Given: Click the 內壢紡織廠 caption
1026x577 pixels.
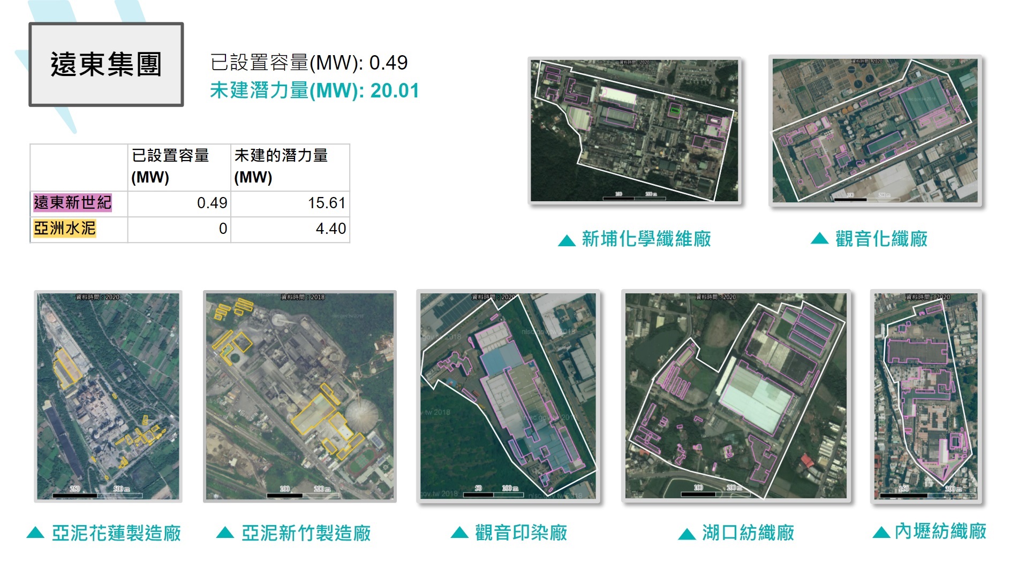Looking at the screenshot, I should (940, 532).
